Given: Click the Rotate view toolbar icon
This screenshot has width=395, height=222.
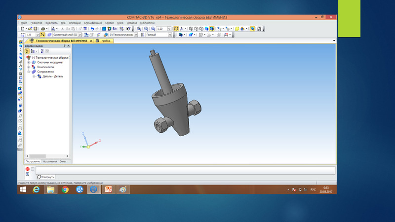Looking at the screenshot, I should (176, 29).
